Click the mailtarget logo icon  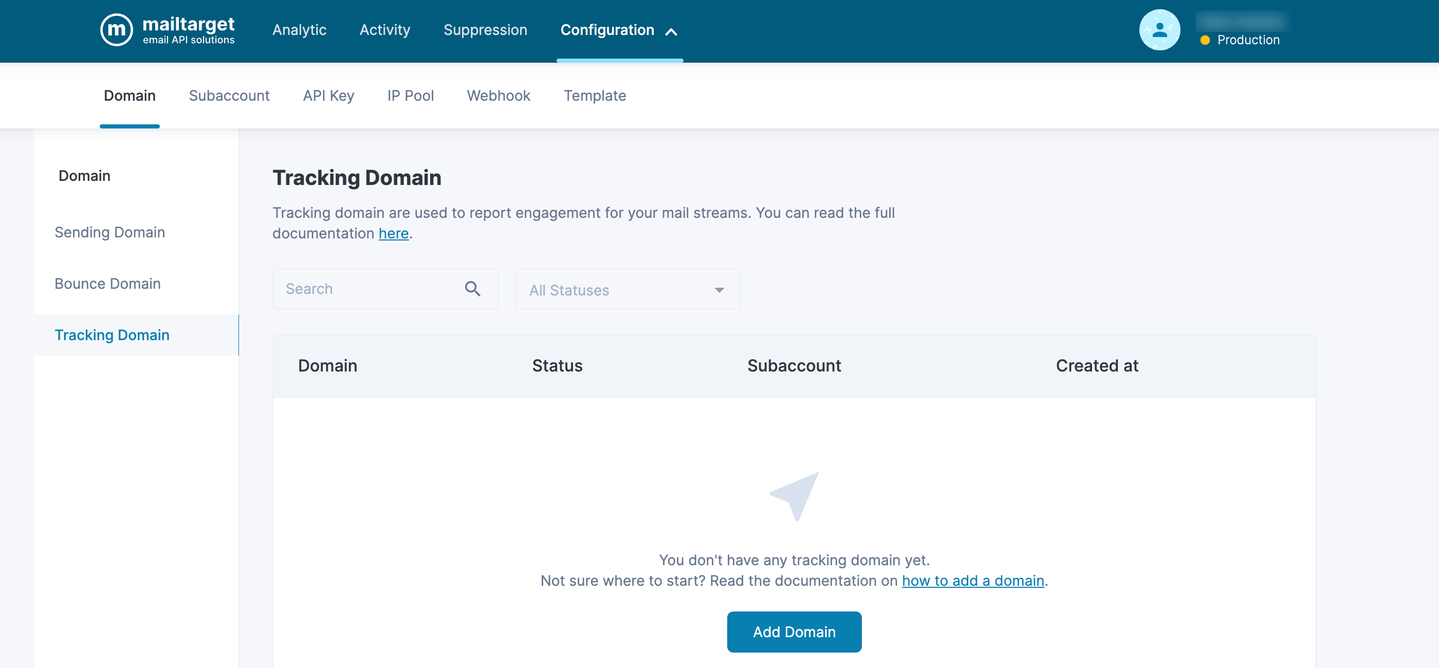point(116,30)
